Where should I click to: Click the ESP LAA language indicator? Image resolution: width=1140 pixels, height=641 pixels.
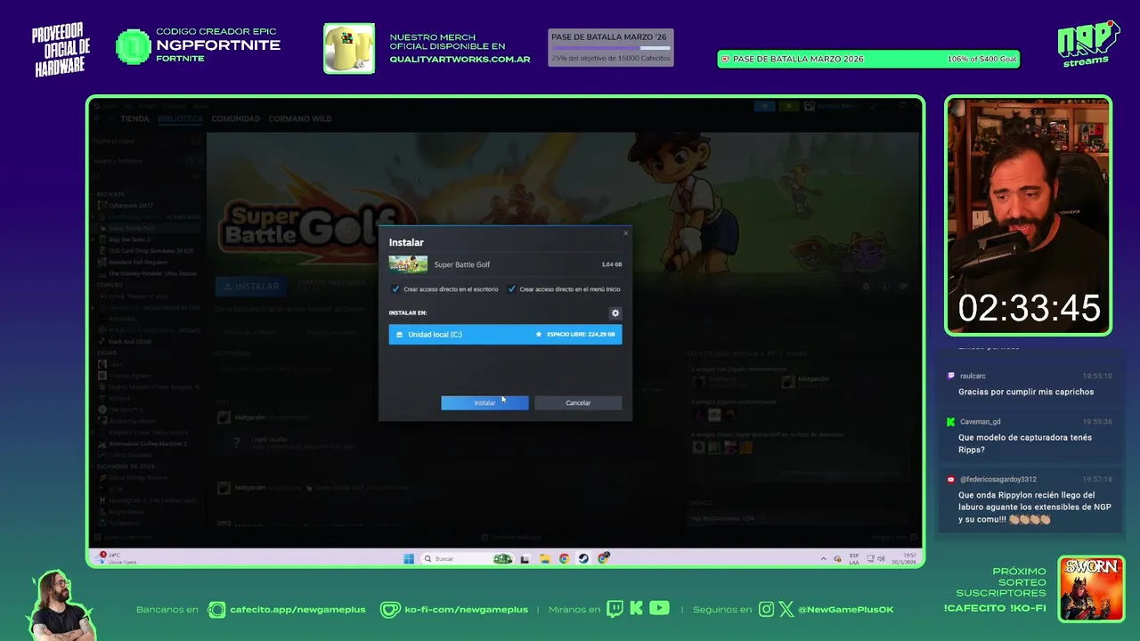(x=854, y=558)
